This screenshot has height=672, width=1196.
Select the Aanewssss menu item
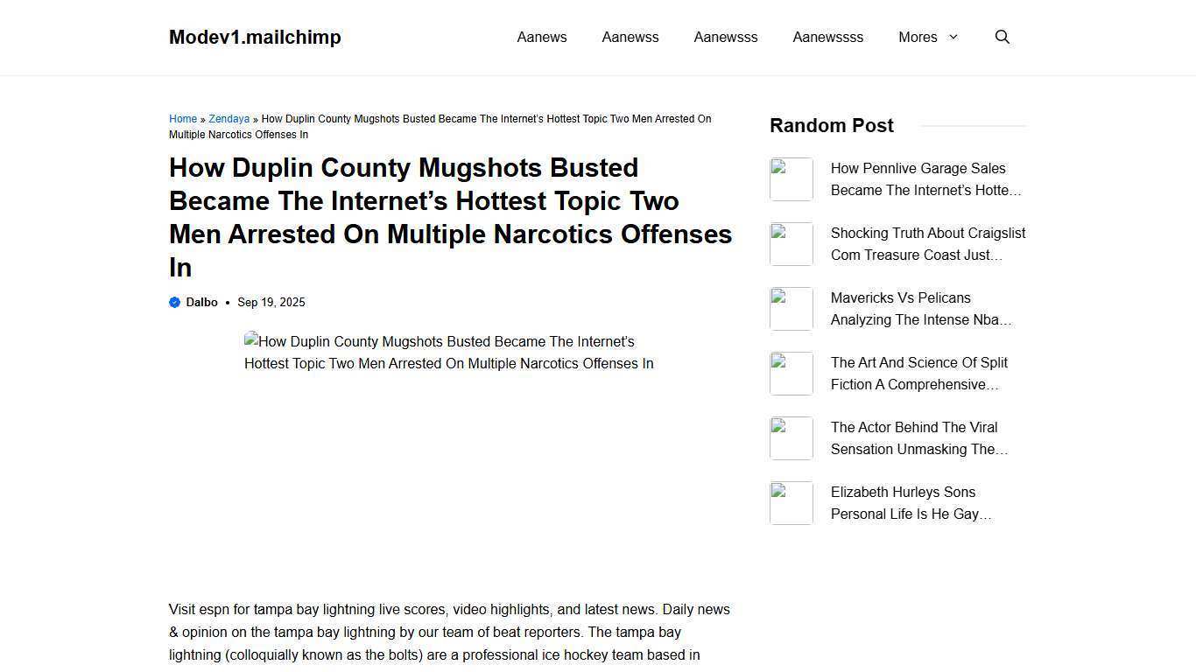(x=827, y=37)
